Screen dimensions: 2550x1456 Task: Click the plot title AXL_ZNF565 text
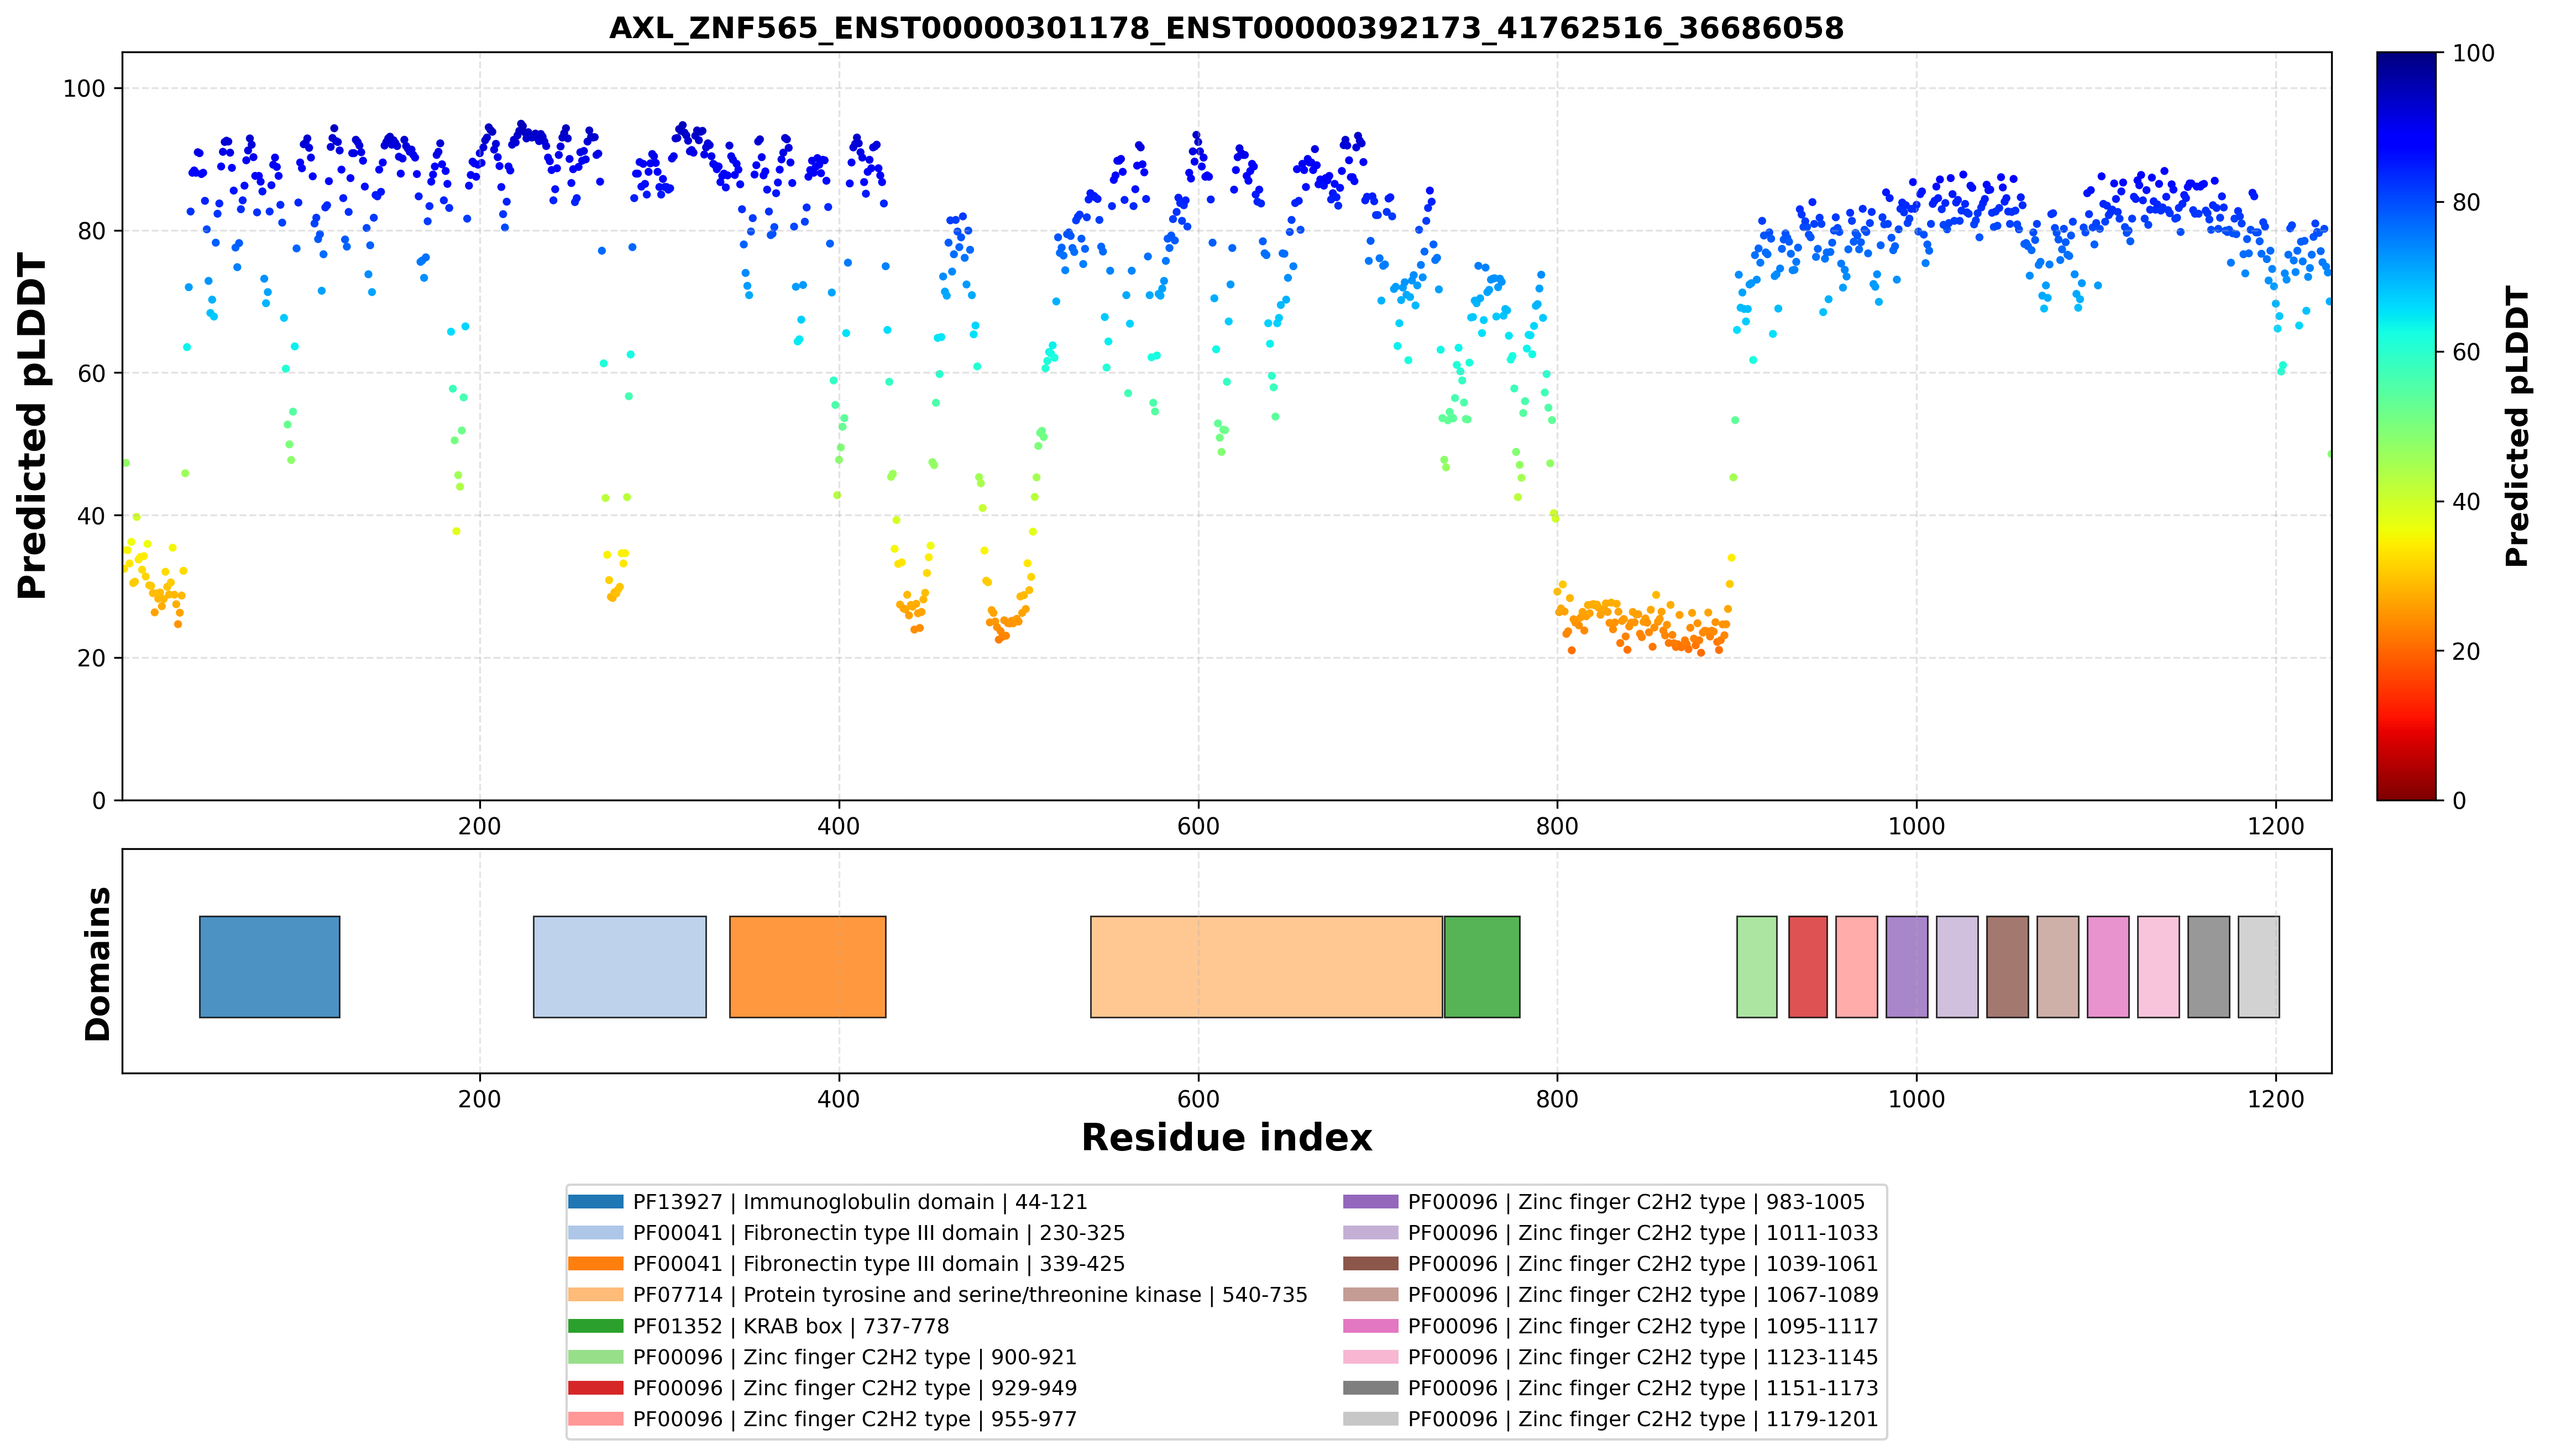point(1226,27)
